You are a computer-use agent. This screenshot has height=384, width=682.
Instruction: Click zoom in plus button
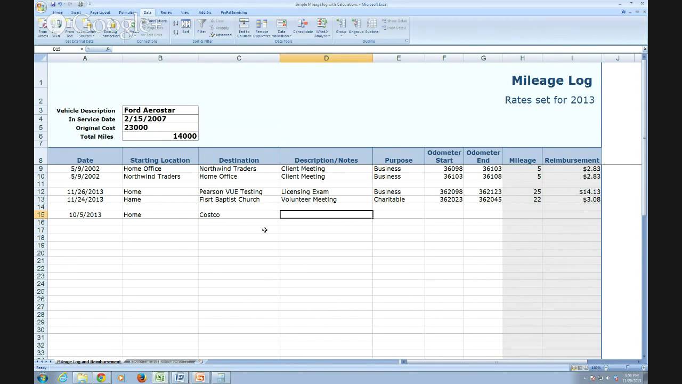click(x=643, y=368)
